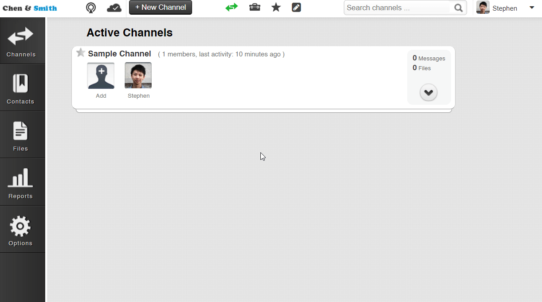Click the Add member placeholder avatar
The height and width of the screenshot is (302, 542).
[x=101, y=75]
